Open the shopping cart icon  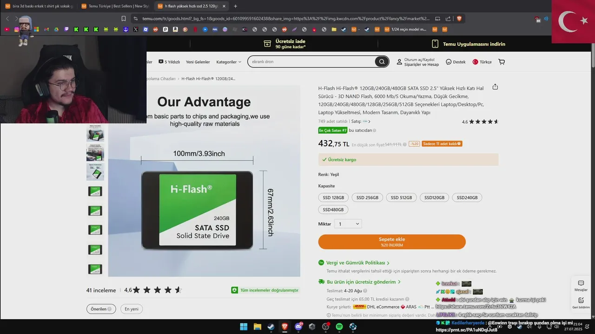click(502, 62)
